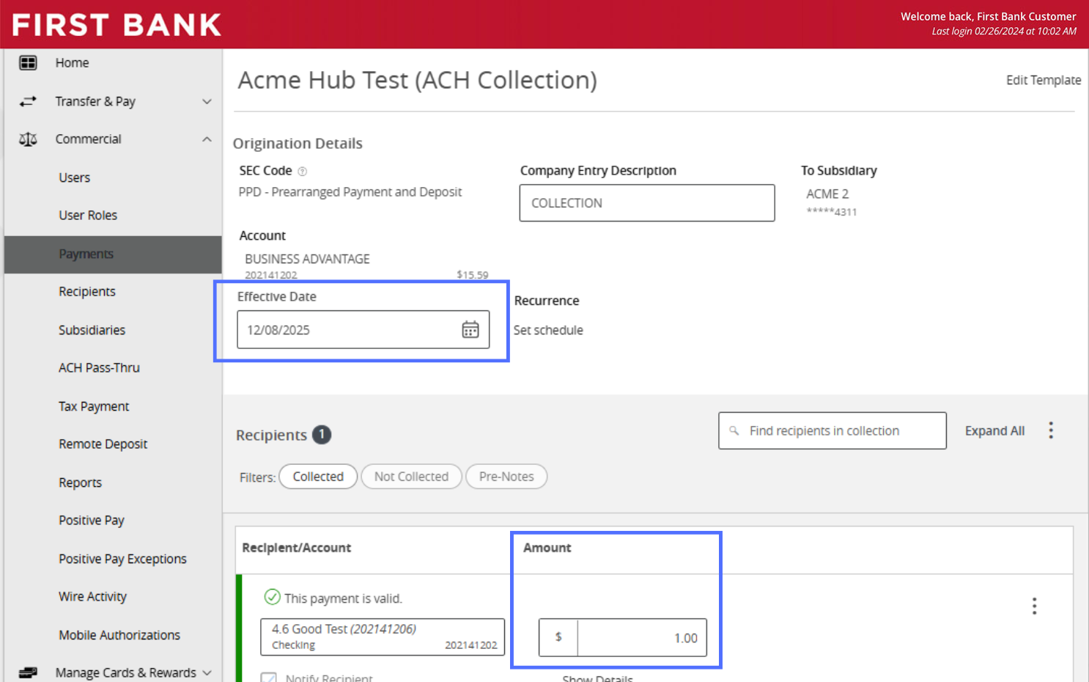This screenshot has width=1089, height=682.
Task: Toggle the Pre-Notes filter chip
Action: [506, 477]
